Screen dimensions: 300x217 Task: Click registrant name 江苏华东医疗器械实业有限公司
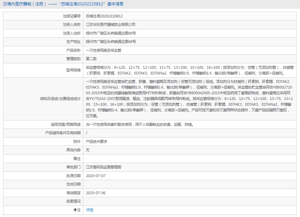111,24
